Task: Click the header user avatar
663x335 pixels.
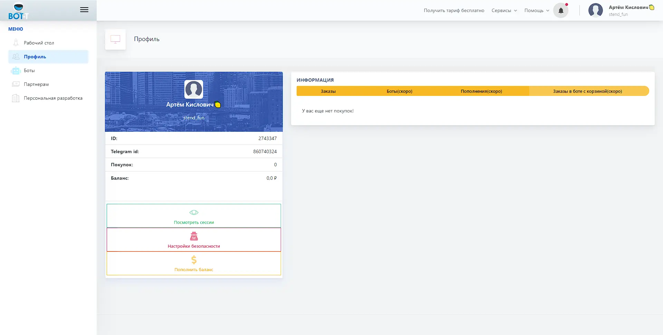Action: coord(595,10)
